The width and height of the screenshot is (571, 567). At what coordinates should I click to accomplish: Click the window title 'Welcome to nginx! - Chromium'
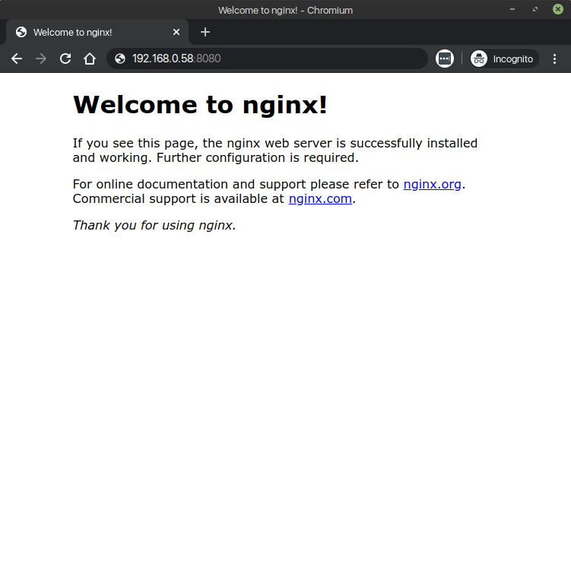click(286, 10)
